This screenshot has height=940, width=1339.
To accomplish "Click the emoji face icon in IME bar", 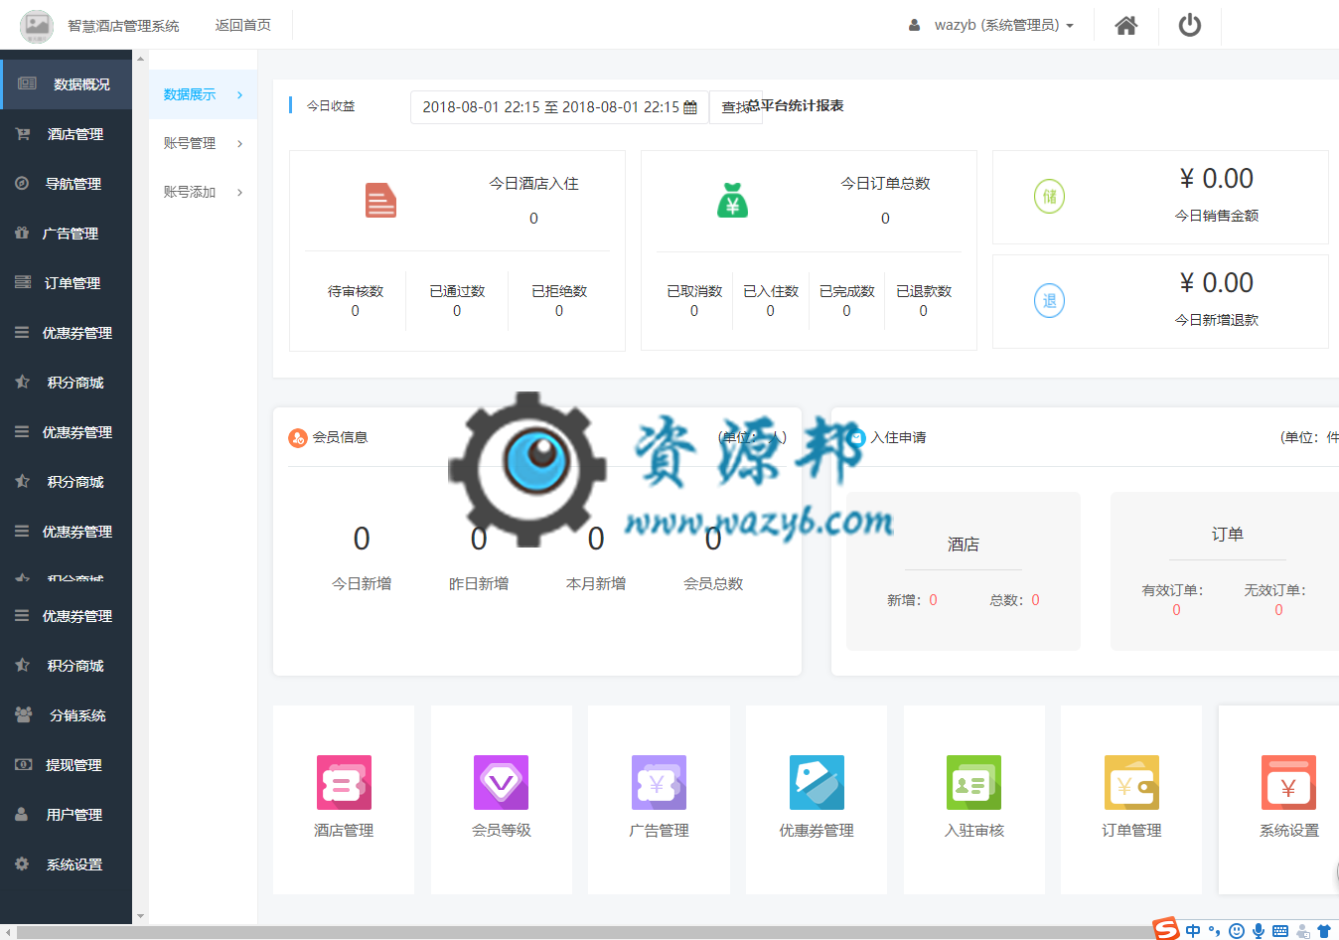I will point(1237,931).
